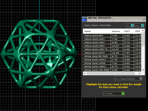Select the Yellow Gold:10KY row
Image resolution: width=148 pixels, height=111 pixels.
click(112, 39)
